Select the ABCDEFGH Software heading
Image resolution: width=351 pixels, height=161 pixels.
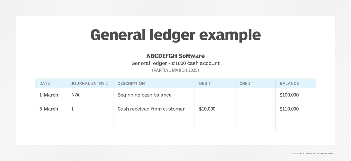point(175,56)
